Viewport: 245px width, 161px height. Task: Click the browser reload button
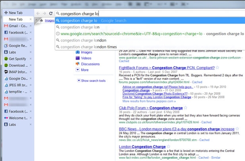(x=51, y=14)
